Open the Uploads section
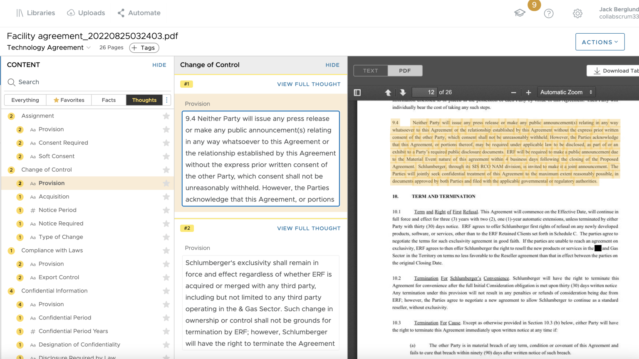This screenshot has width=639, height=359. tap(86, 13)
